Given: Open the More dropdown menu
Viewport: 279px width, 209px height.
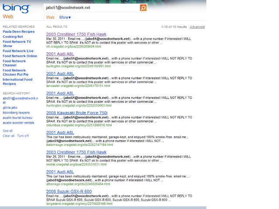Looking at the screenshot, I should click(65, 17).
